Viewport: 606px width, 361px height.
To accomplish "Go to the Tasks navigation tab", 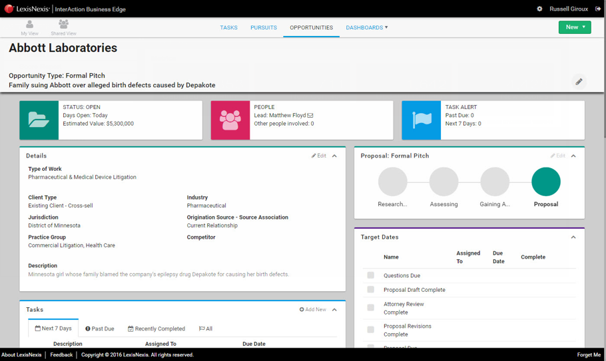I will tap(229, 27).
